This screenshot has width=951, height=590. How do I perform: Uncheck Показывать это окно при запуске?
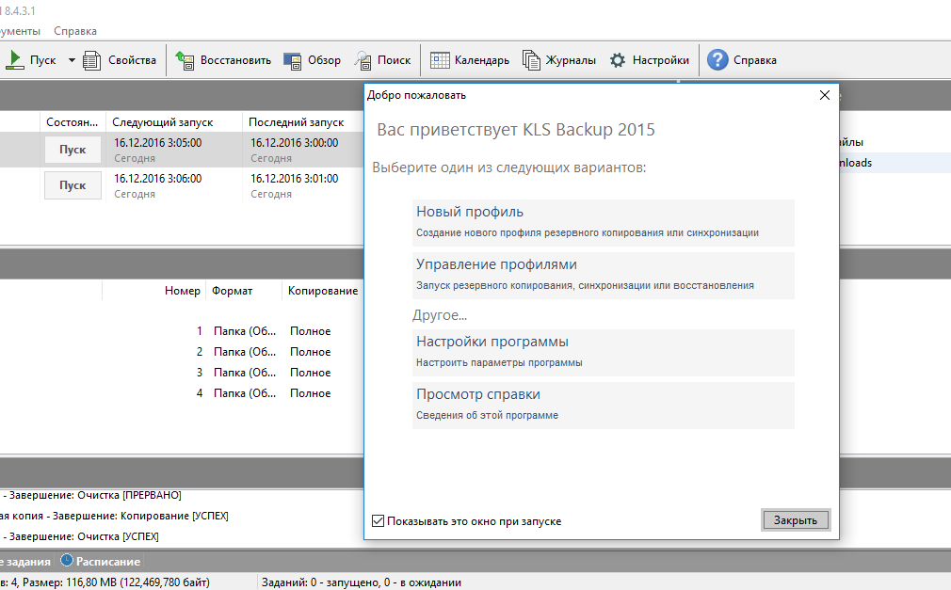coord(378,521)
